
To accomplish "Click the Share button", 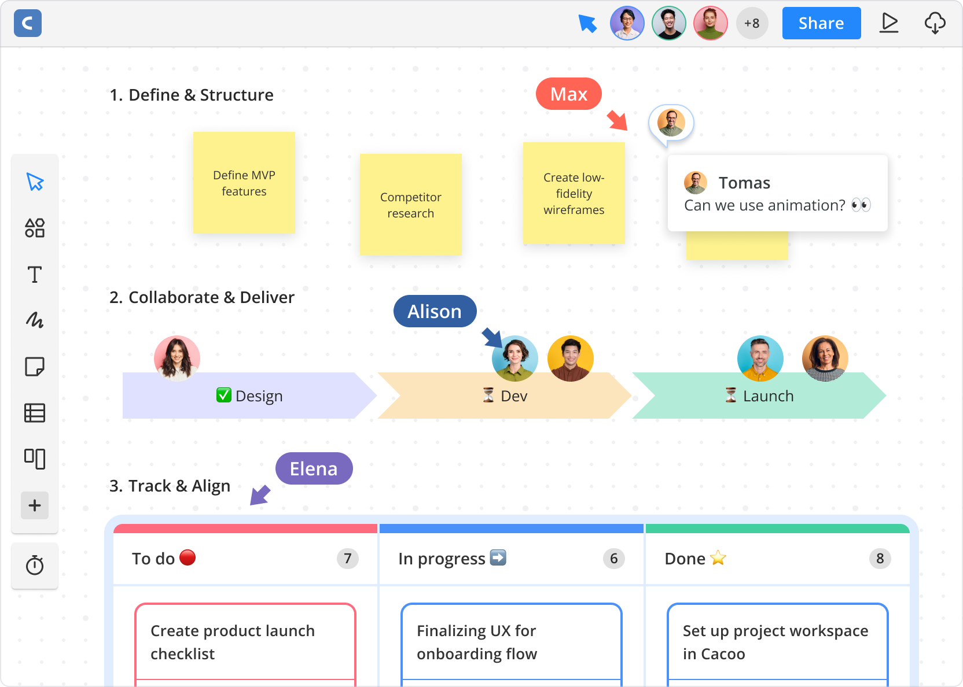I will point(821,23).
